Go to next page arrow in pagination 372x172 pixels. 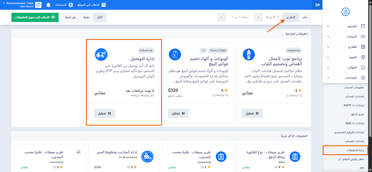tap(222, 17)
